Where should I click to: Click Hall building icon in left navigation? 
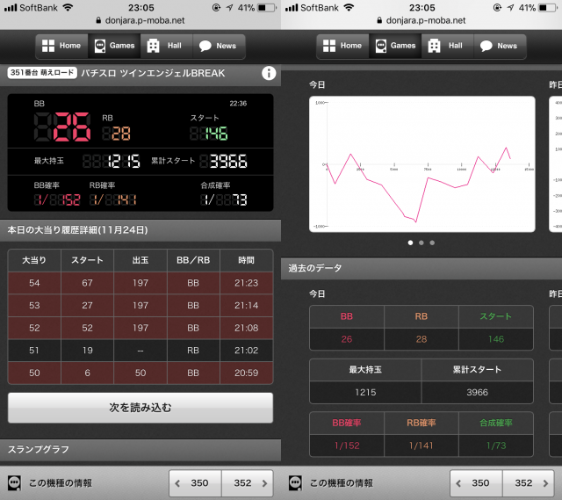coord(153,46)
